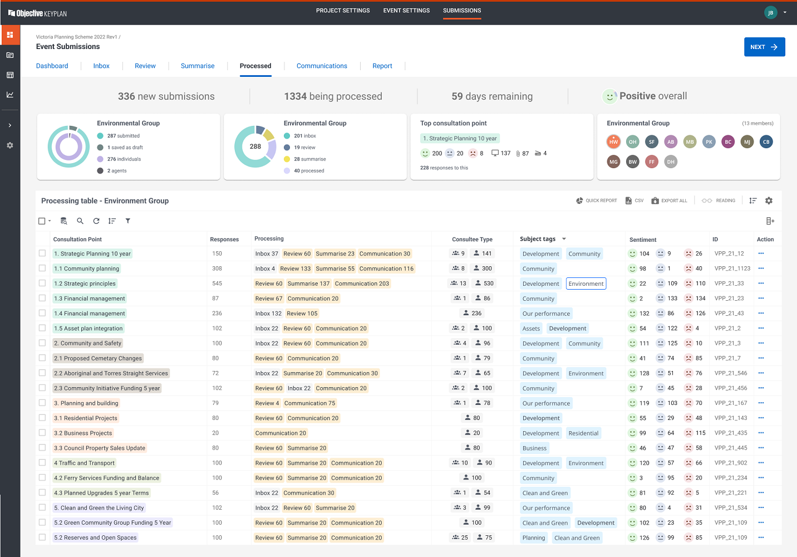Open Project Settings in top menu

click(343, 11)
